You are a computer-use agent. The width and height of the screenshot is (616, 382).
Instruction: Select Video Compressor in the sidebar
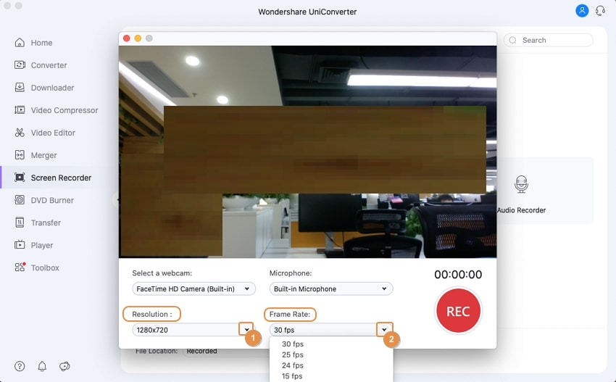coord(64,110)
